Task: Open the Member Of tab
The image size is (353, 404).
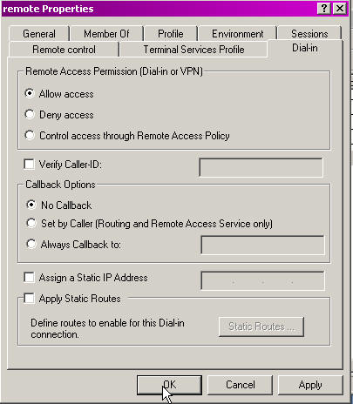Action: point(106,34)
